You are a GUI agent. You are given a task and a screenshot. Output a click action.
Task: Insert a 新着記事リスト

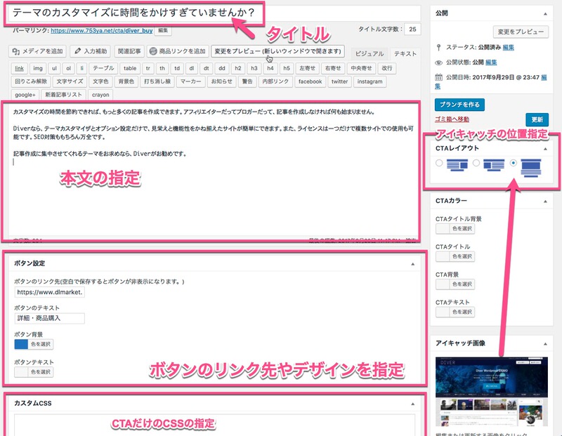click(x=63, y=95)
